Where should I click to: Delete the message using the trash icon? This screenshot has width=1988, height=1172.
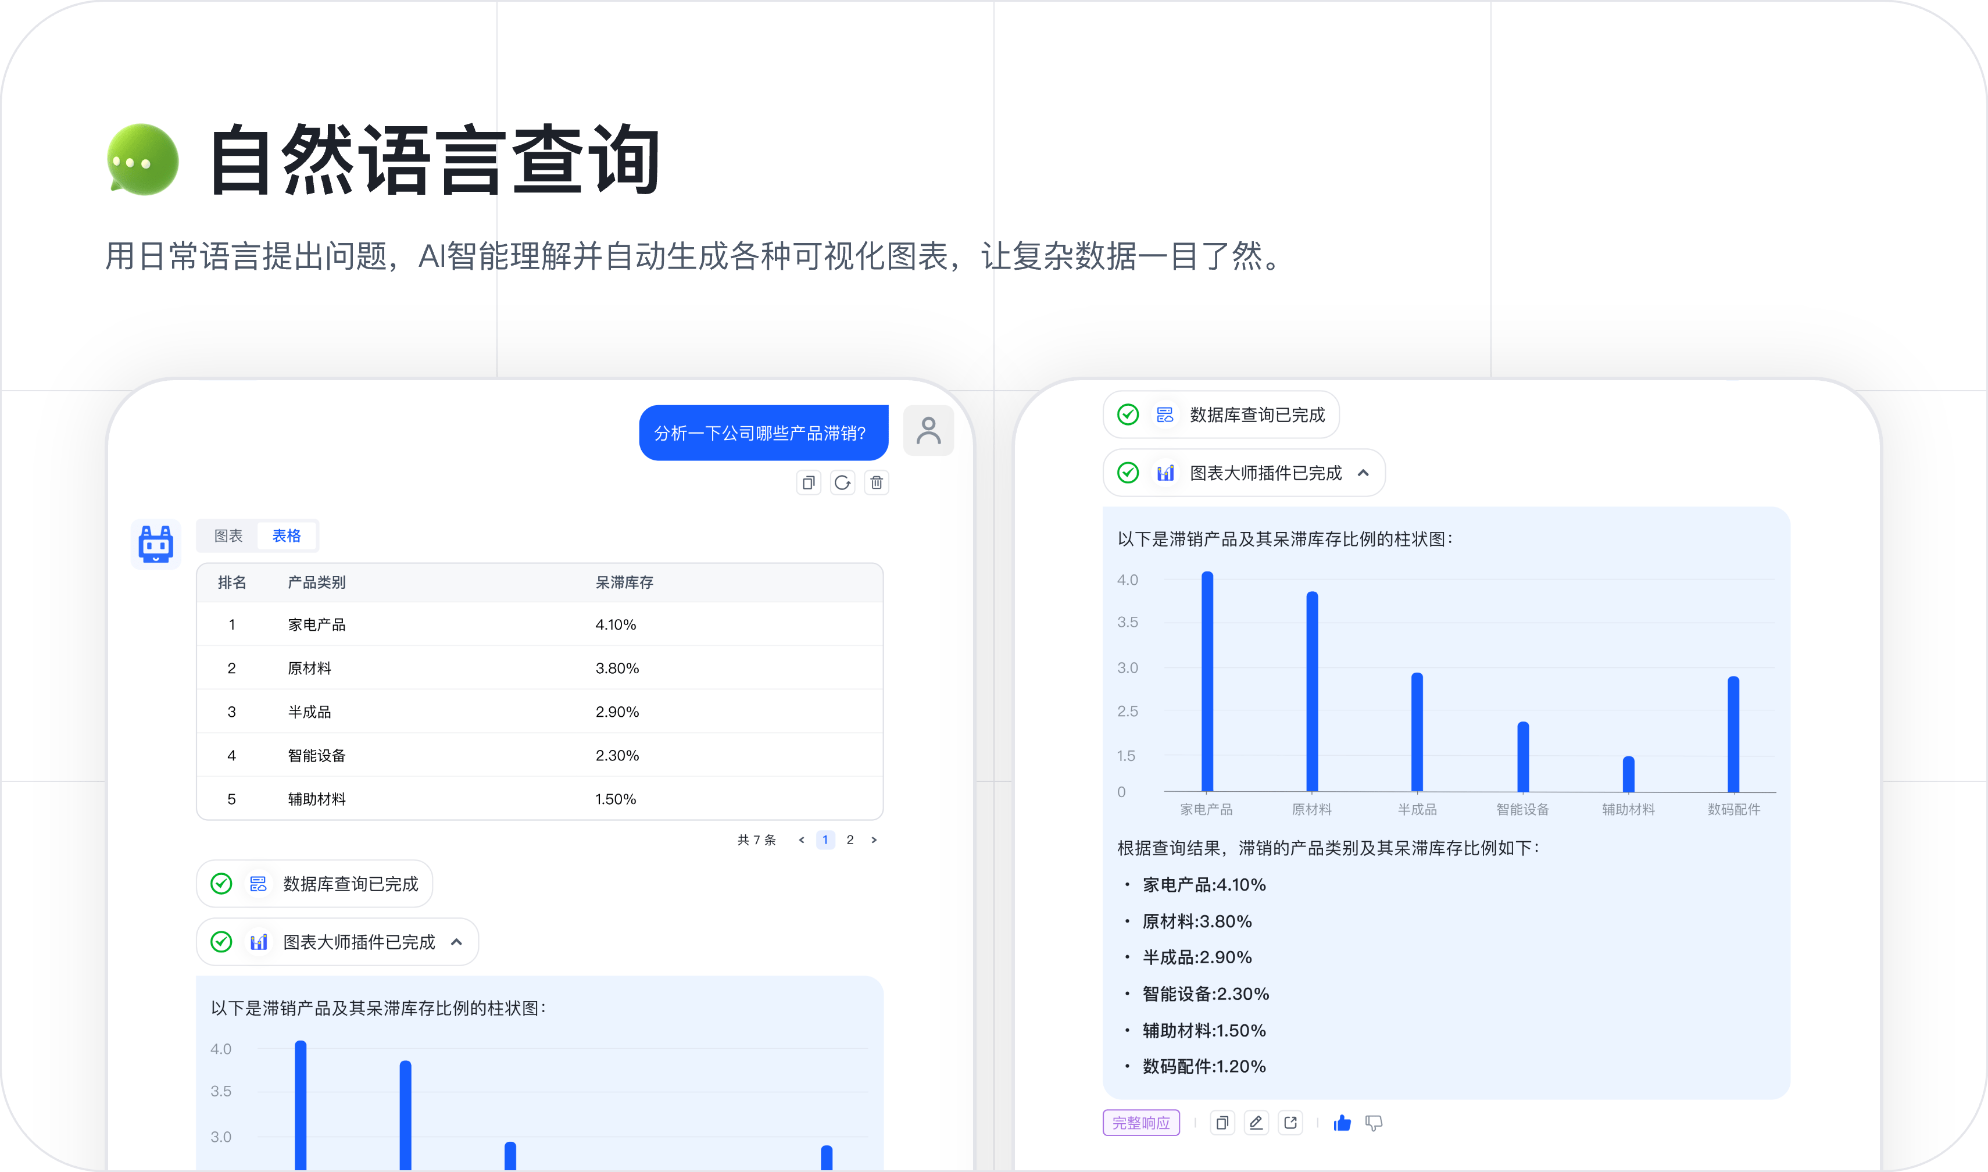pos(877,483)
